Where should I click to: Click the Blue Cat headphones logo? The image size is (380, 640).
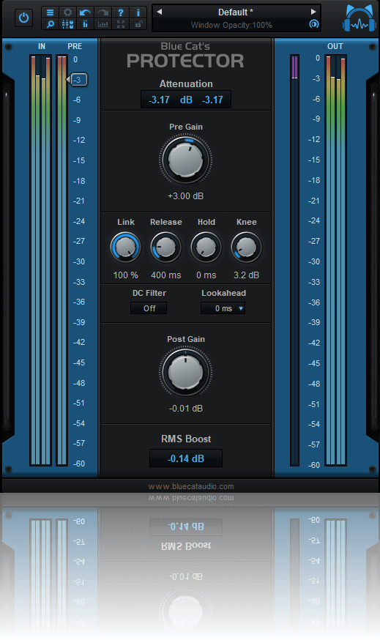point(359,18)
